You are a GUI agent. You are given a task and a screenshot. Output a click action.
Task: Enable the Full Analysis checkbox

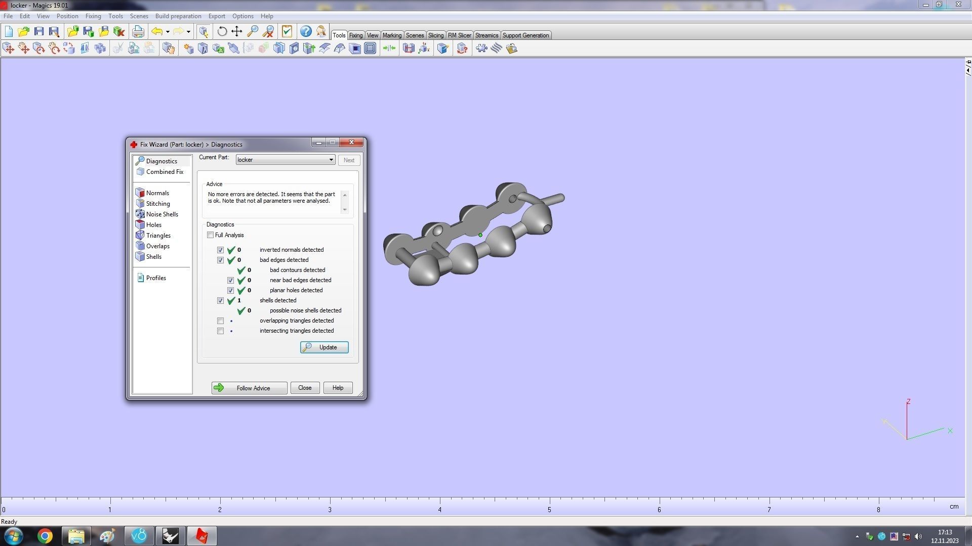(x=211, y=235)
